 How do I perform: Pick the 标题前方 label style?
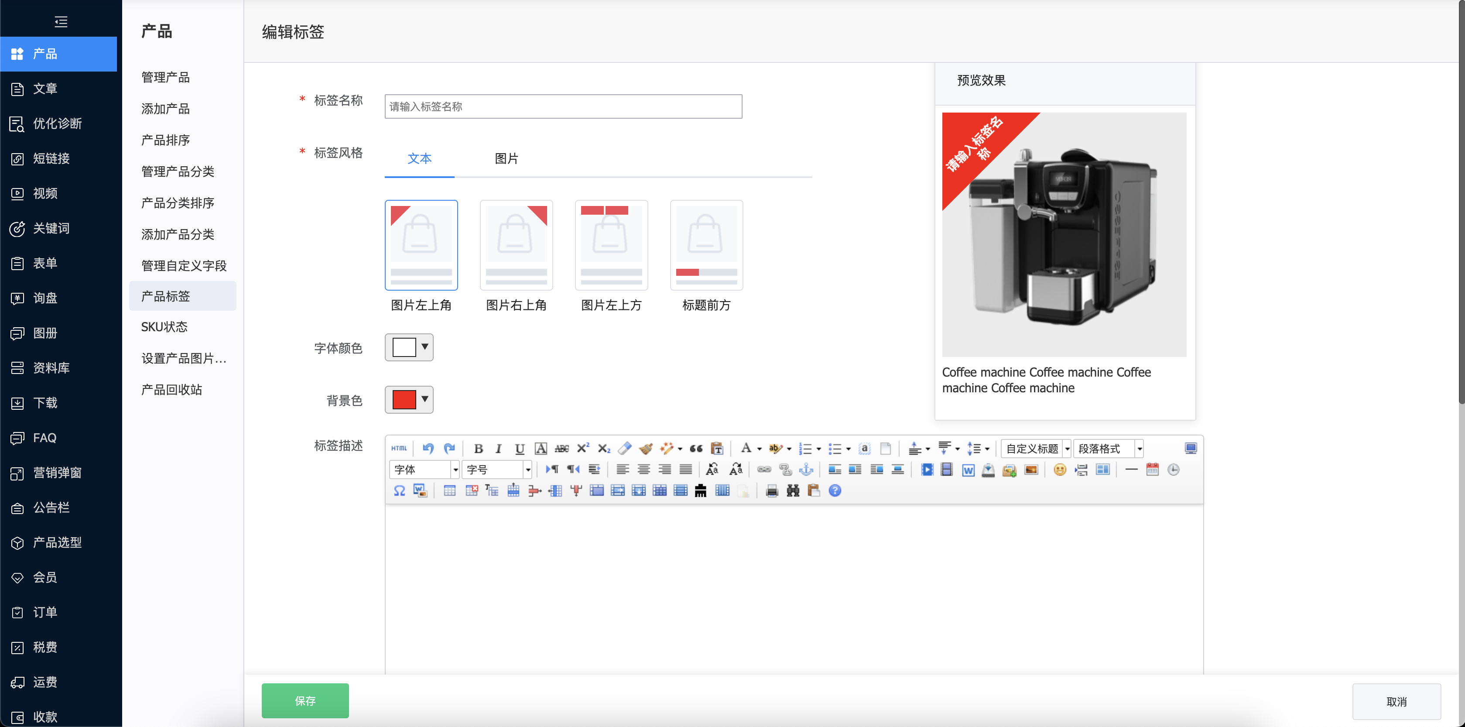tap(706, 245)
